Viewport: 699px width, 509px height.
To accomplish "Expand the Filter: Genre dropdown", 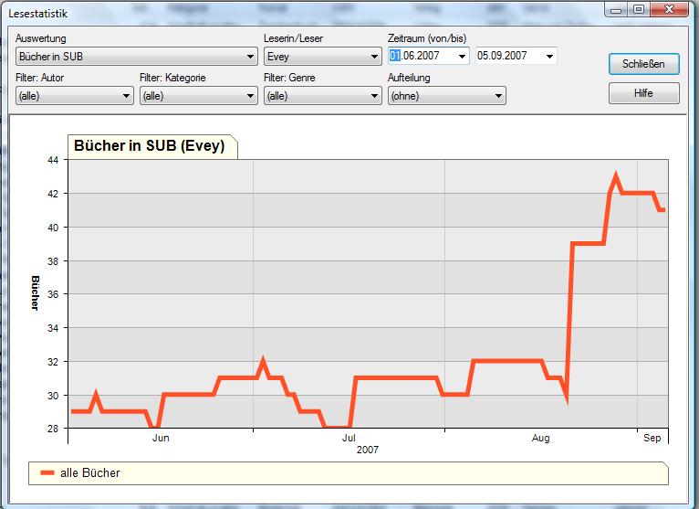I will [x=374, y=96].
